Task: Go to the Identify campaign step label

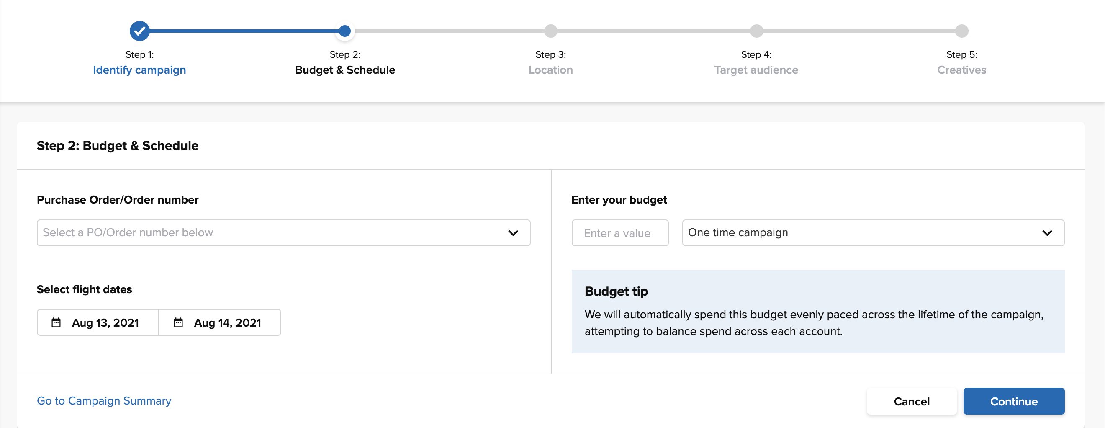Action: pyautogui.click(x=139, y=70)
